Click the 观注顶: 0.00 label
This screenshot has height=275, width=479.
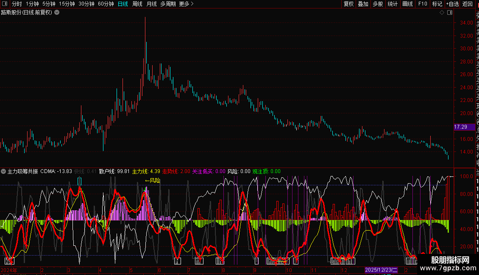(266, 171)
